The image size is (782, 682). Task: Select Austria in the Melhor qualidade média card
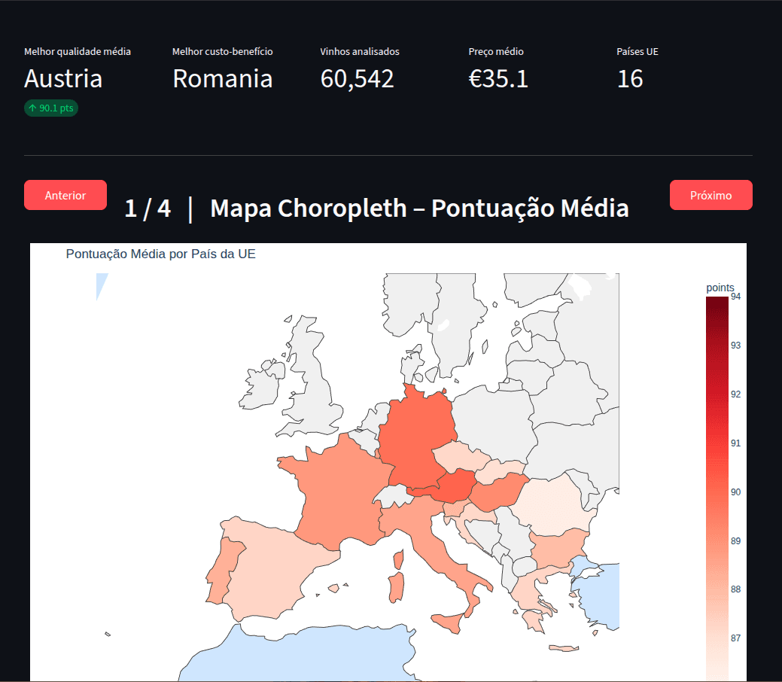click(x=63, y=78)
